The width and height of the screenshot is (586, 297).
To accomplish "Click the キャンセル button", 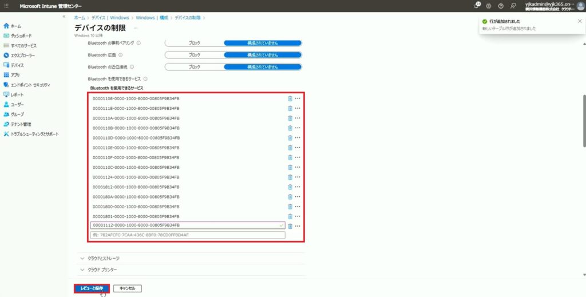I will 127,288.
